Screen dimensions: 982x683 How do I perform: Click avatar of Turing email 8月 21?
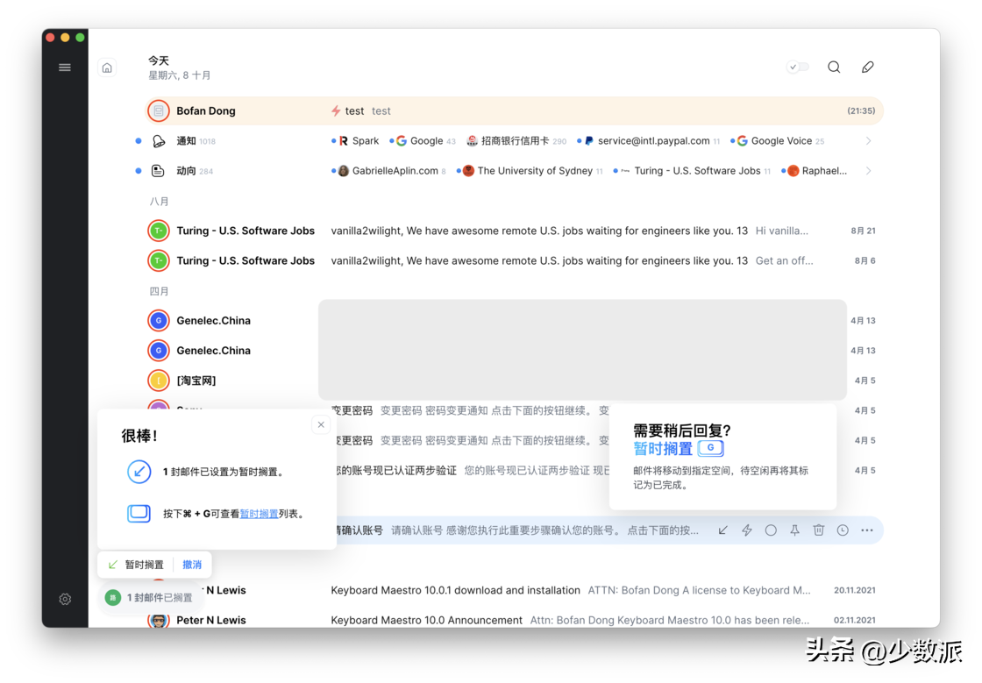coord(159,231)
